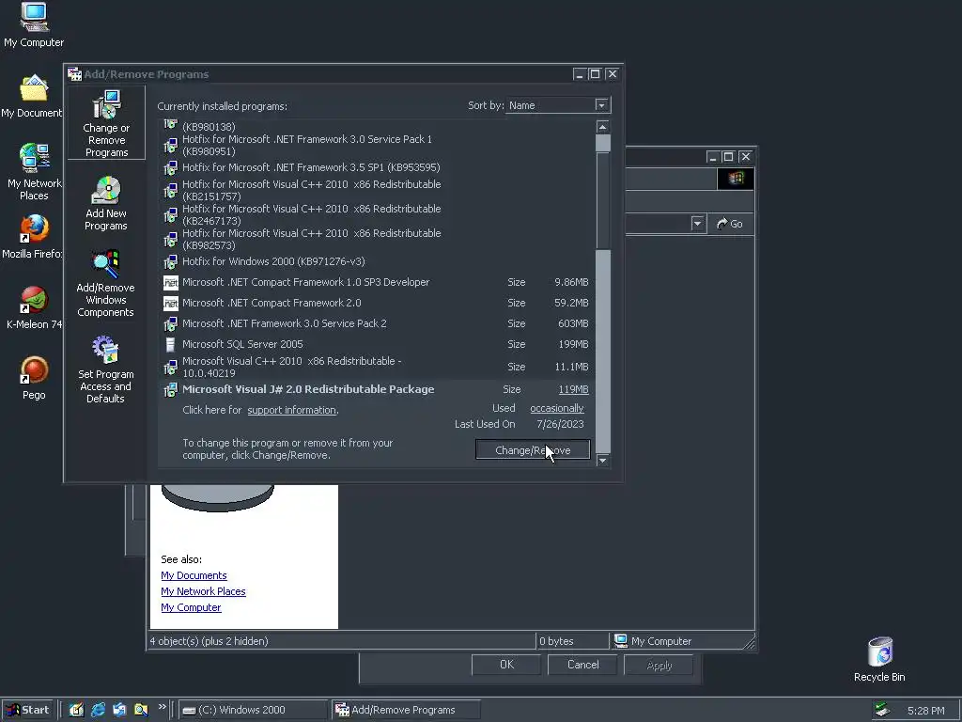Click the folder search quick launch icon
962x722 pixels.
(141, 710)
